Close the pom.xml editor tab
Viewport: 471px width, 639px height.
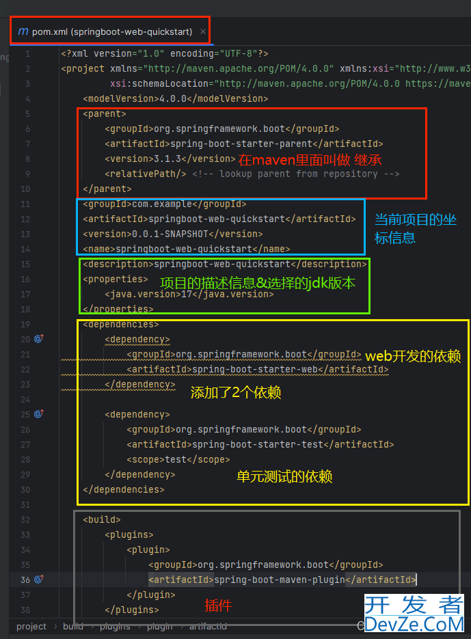(x=202, y=31)
